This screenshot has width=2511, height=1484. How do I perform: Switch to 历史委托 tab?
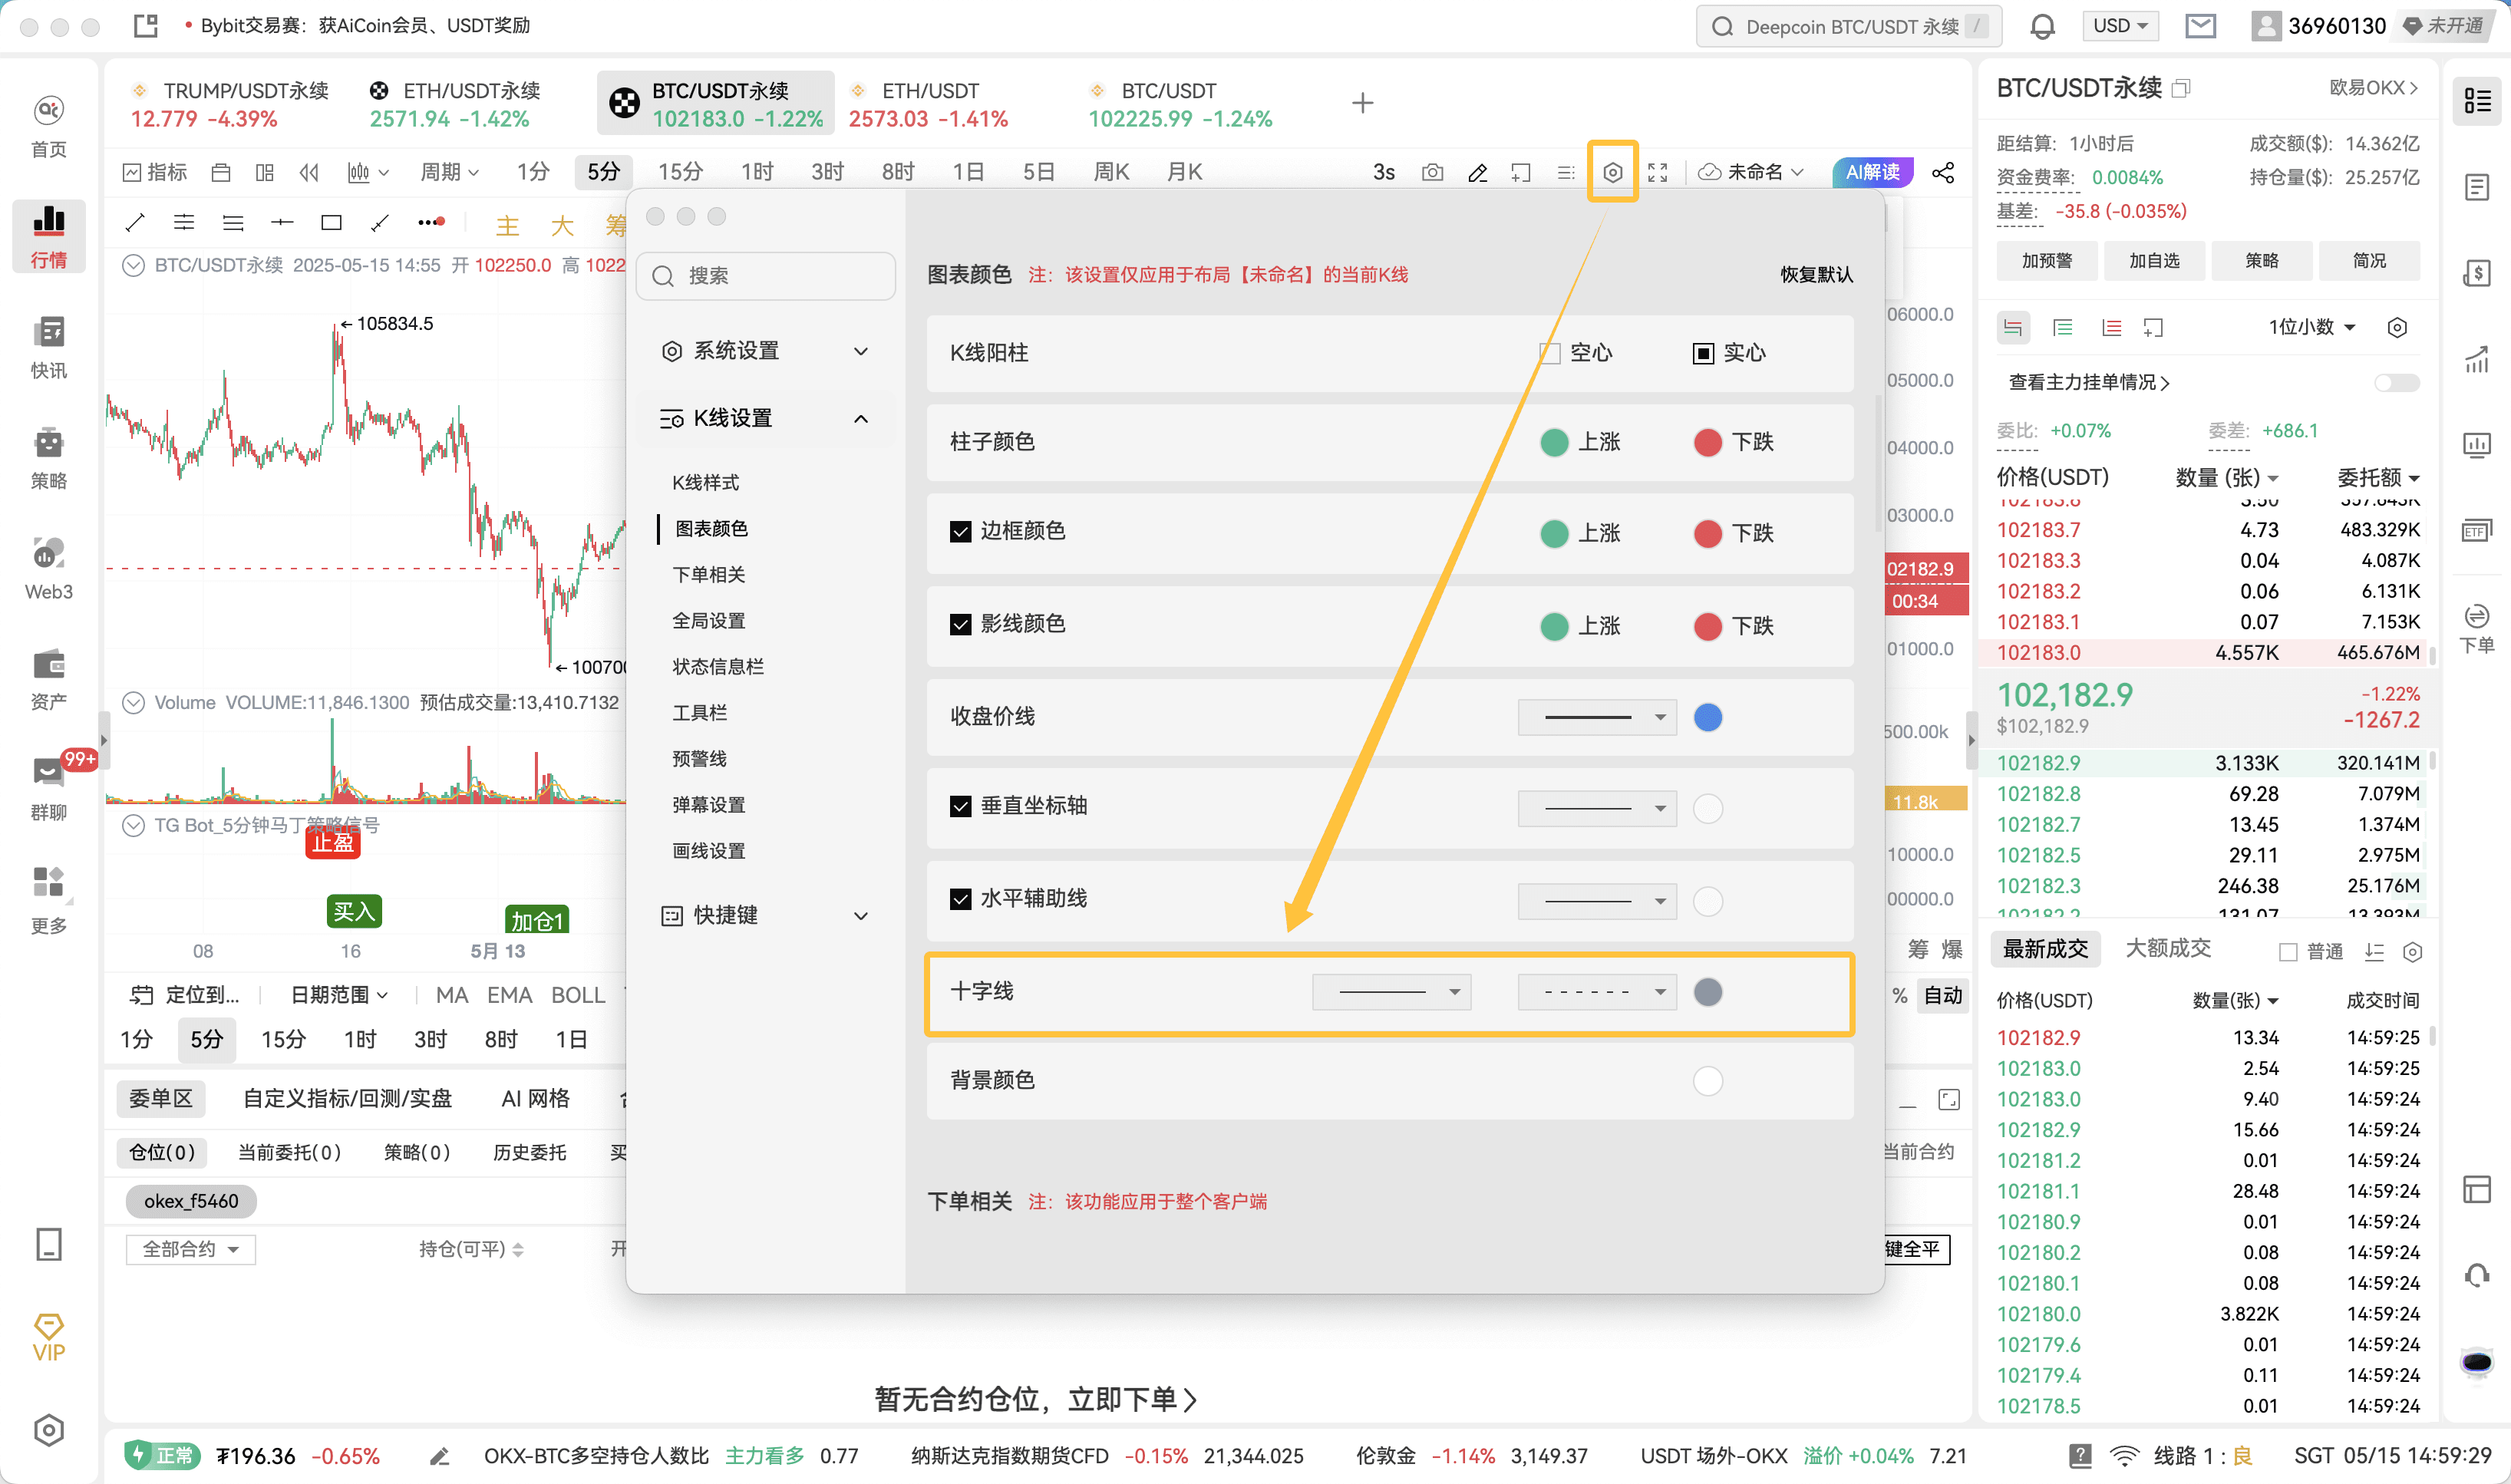529,1152
